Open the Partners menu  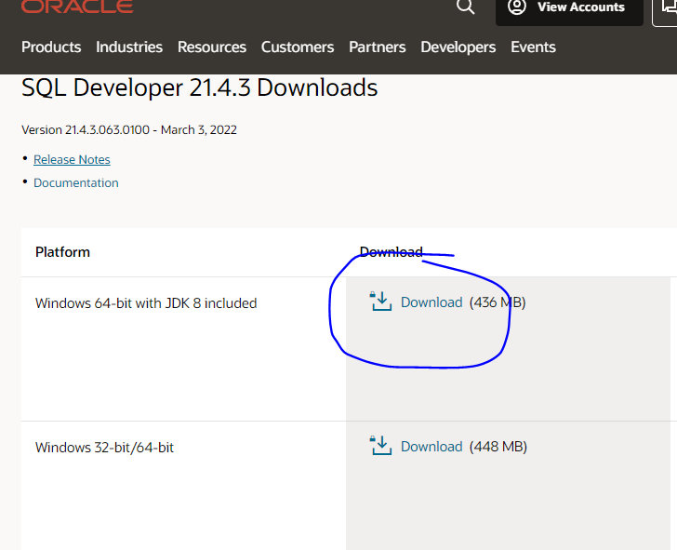point(378,47)
